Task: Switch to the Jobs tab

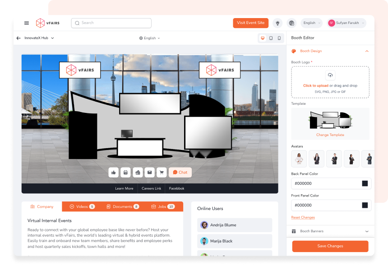Action: [163, 206]
